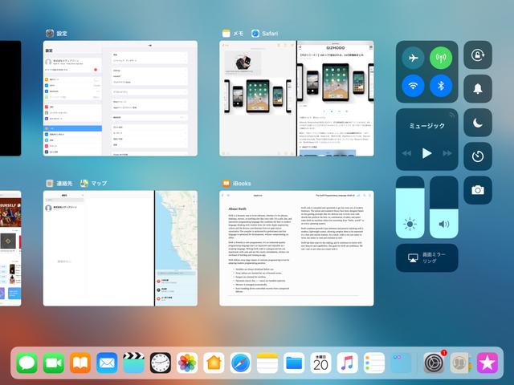The height and width of the screenshot is (385, 514).
Task: Open Safari from the dock
Action: point(240,363)
